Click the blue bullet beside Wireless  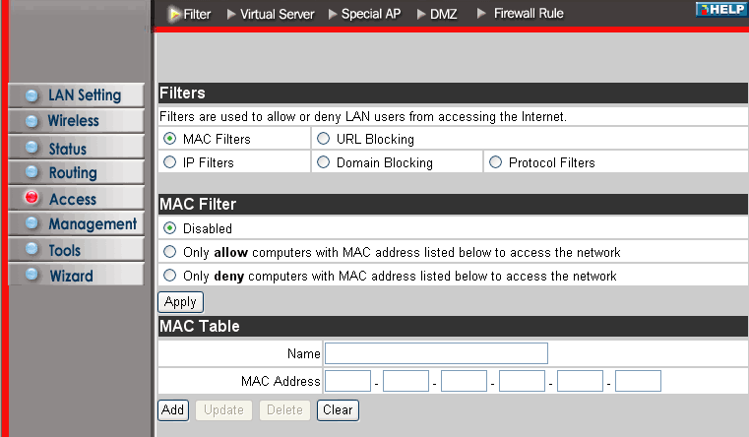pos(32,121)
